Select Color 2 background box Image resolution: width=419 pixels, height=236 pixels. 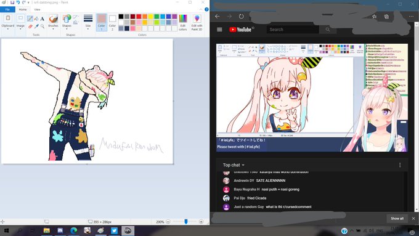click(113, 22)
